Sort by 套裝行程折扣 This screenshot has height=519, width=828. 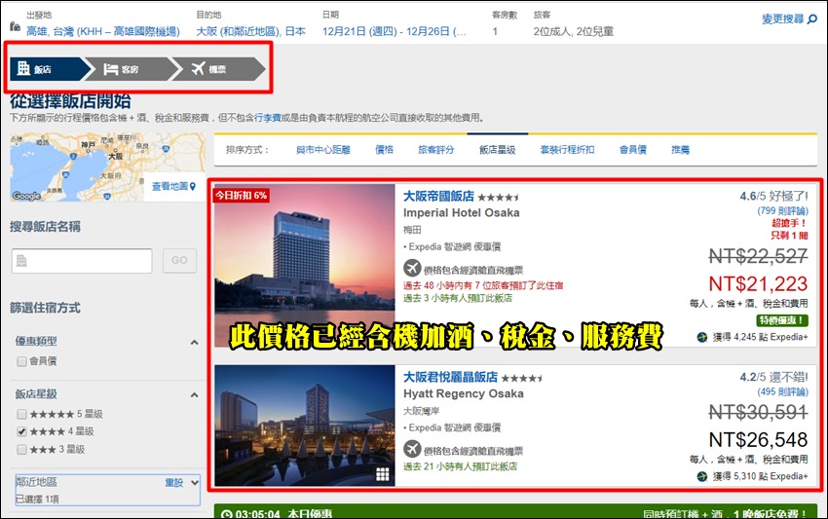tap(567, 150)
